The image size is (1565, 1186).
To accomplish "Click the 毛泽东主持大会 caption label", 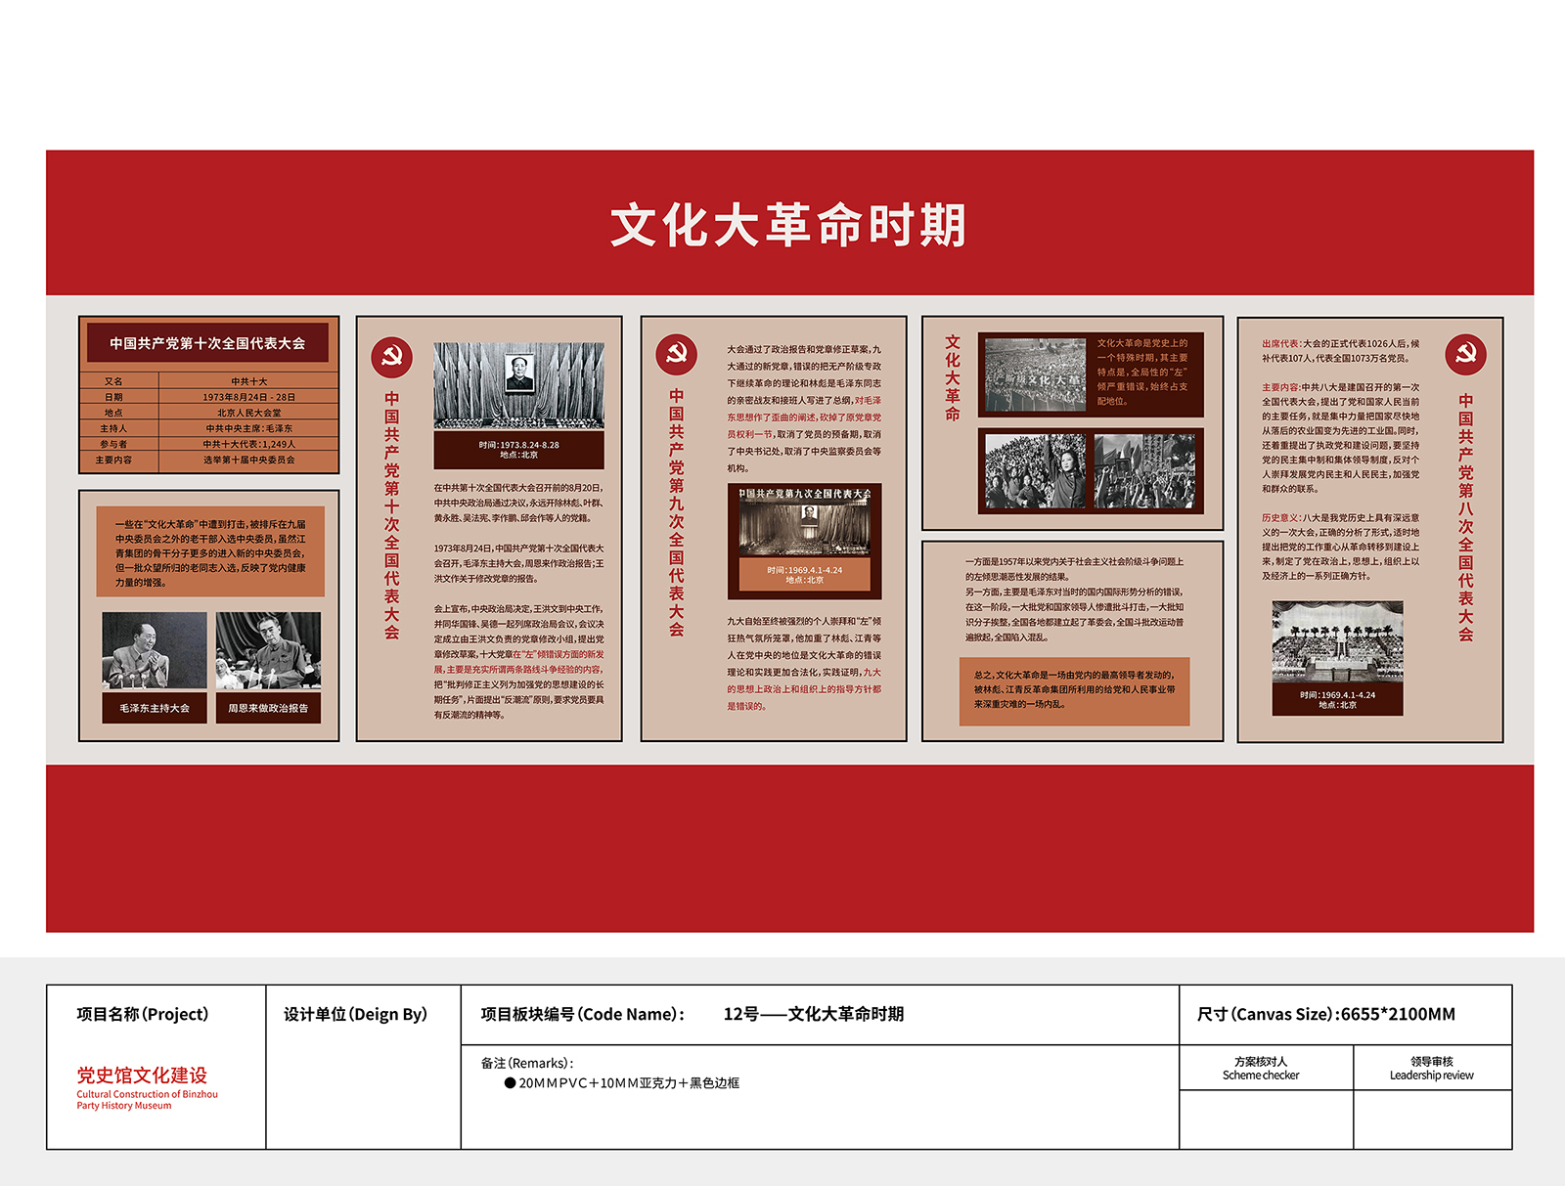I will point(155,708).
